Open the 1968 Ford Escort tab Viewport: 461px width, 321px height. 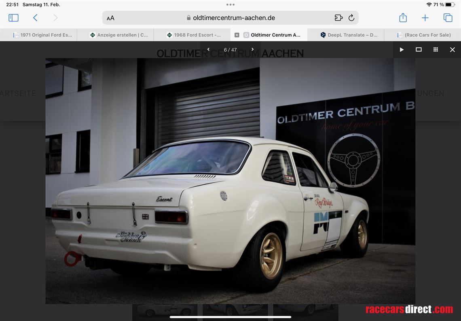point(196,35)
